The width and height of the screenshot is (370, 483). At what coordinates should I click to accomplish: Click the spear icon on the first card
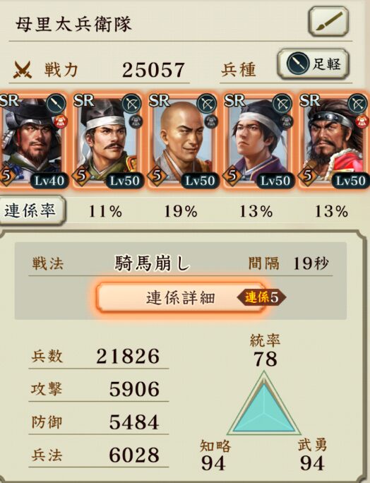tap(56, 104)
